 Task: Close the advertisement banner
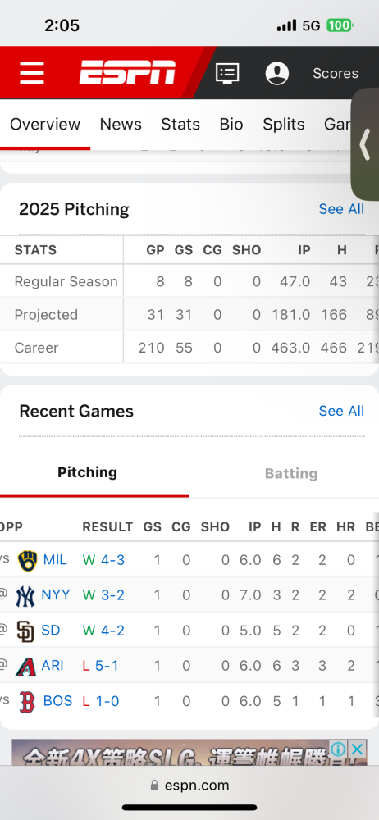[357, 749]
